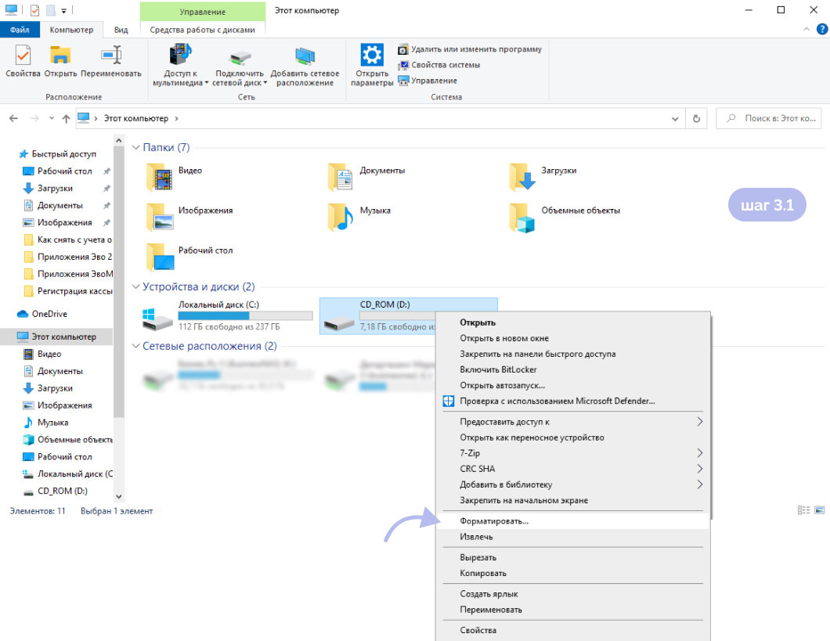Open the Видео folder
Screen dimensions: 830x641
[x=175, y=177]
